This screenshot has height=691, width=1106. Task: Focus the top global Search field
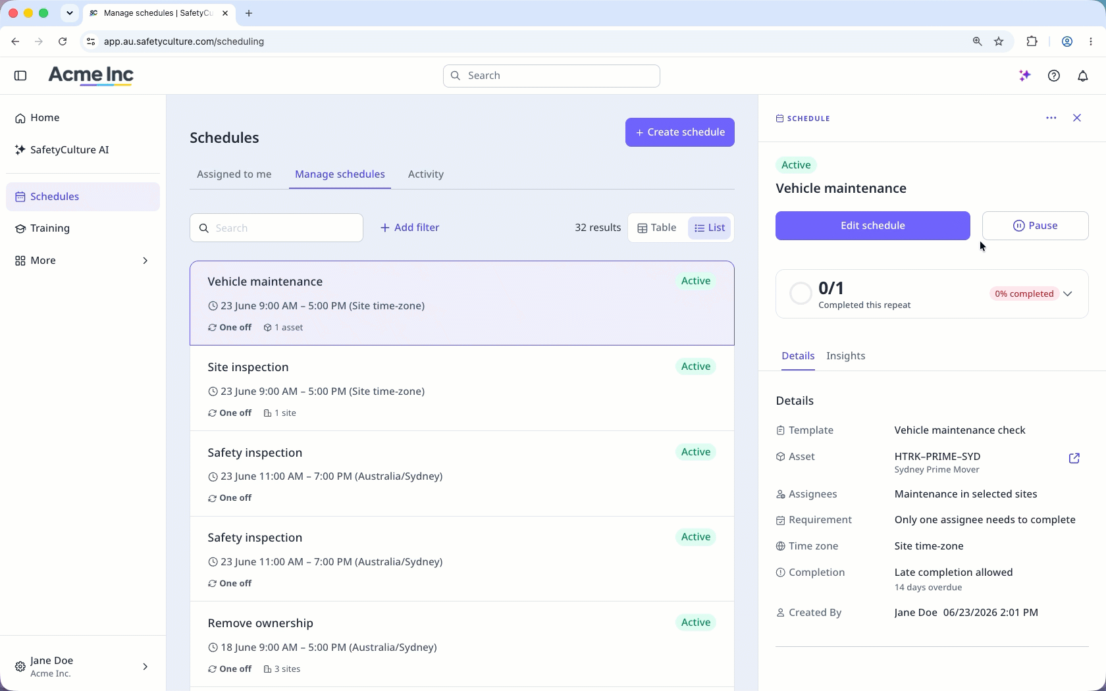pos(552,76)
